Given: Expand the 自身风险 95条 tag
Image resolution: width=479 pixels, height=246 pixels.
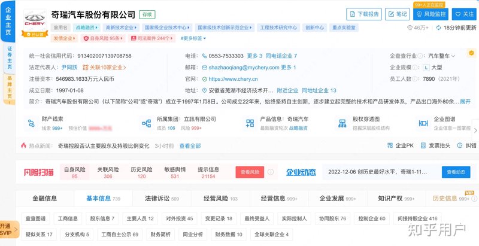Looking at the screenshot, I should (103, 38).
